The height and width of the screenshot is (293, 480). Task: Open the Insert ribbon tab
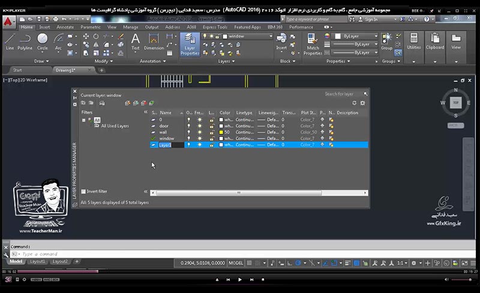pos(44,27)
